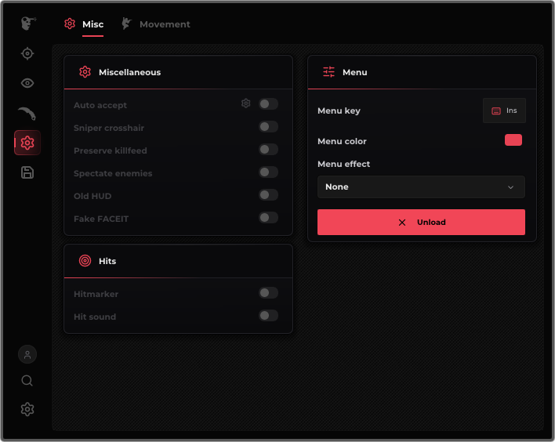Turn on Hit sound switch
The image size is (555, 442).
point(268,316)
